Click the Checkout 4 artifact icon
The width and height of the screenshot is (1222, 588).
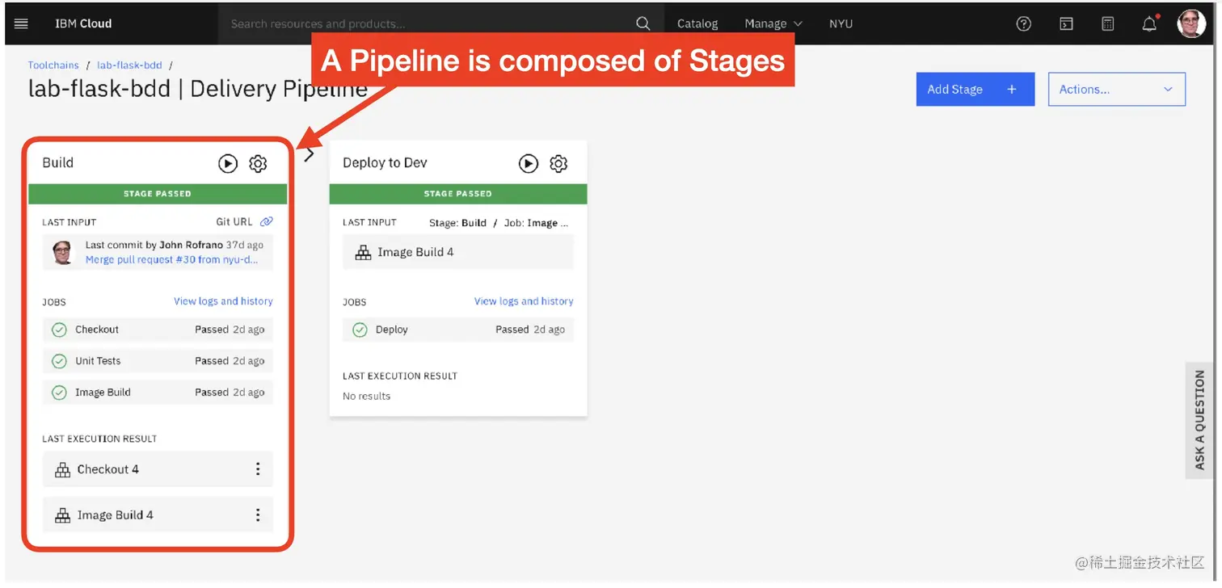pyautogui.click(x=62, y=469)
